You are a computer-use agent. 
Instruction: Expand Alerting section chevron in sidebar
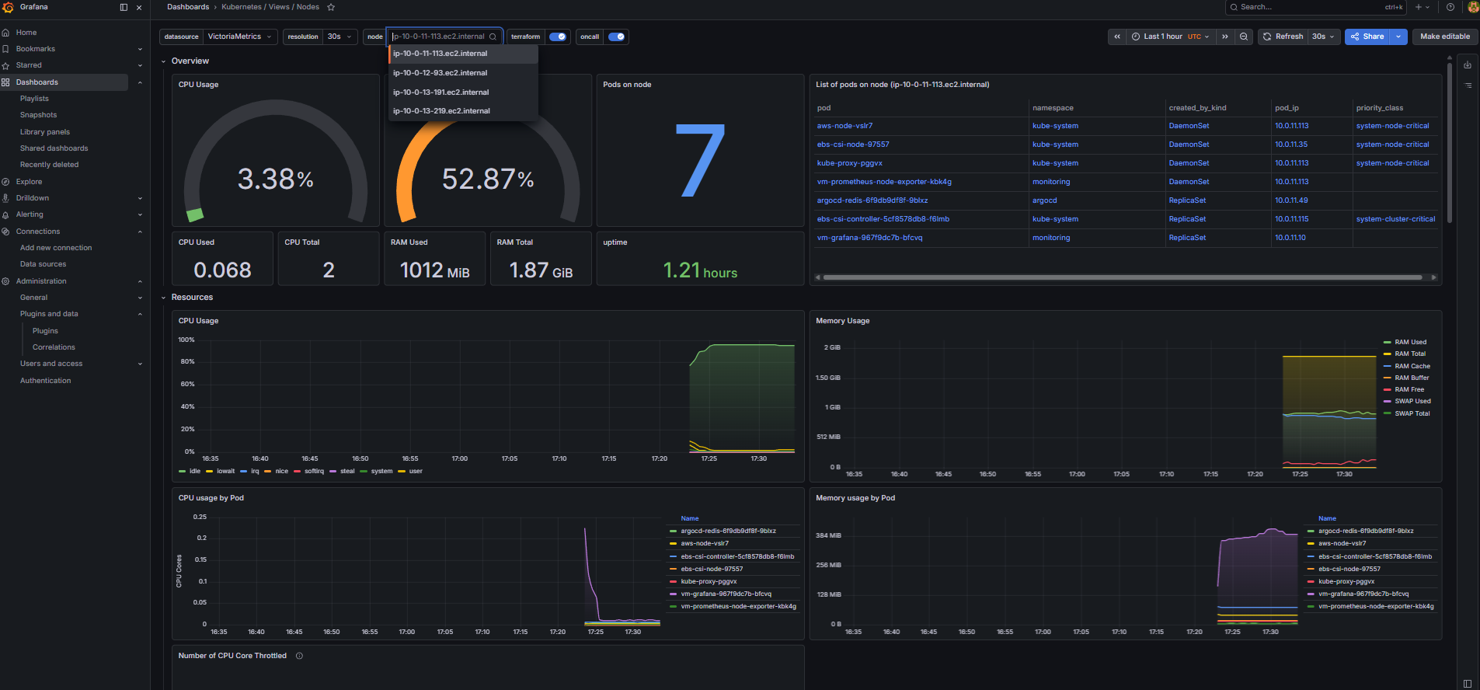pyautogui.click(x=140, y=214)
